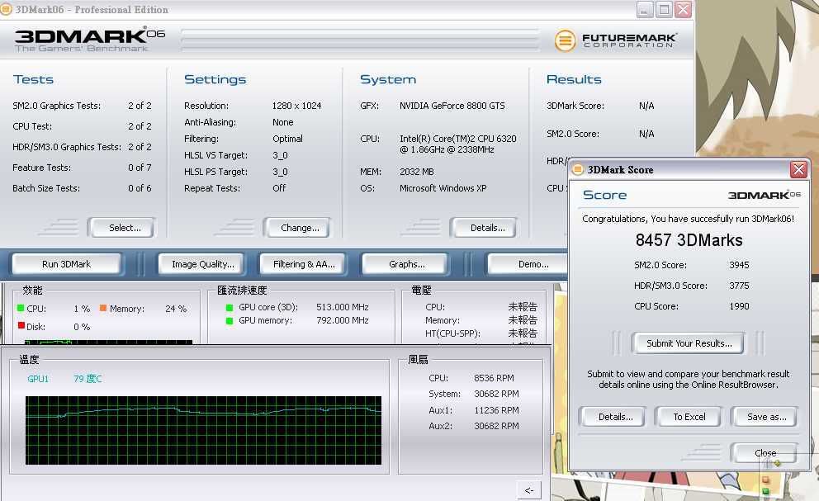The height and width of the screenshot is (501, 819).
Task: Start the benchmark with Run 3DMark
Action: tap(66, 264)
